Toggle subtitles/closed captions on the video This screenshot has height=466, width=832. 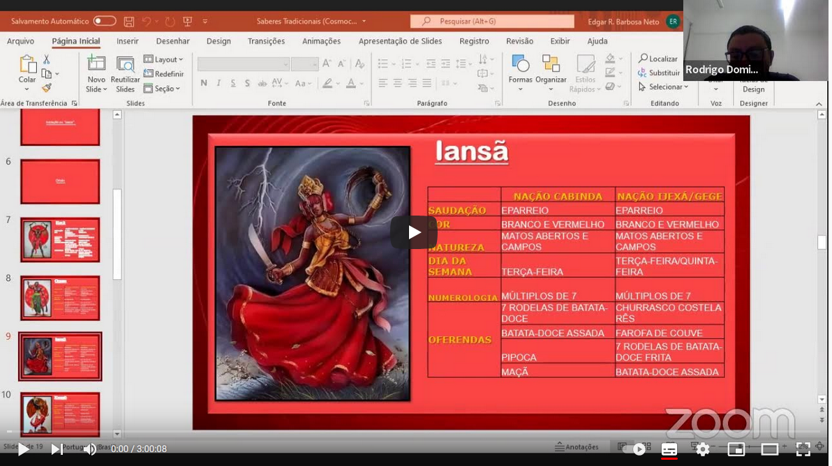(669, 449)
